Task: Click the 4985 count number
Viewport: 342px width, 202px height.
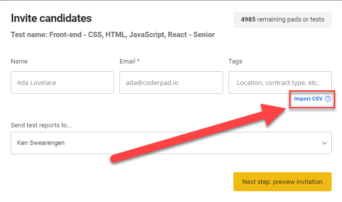Action: [x=249, y=20]
